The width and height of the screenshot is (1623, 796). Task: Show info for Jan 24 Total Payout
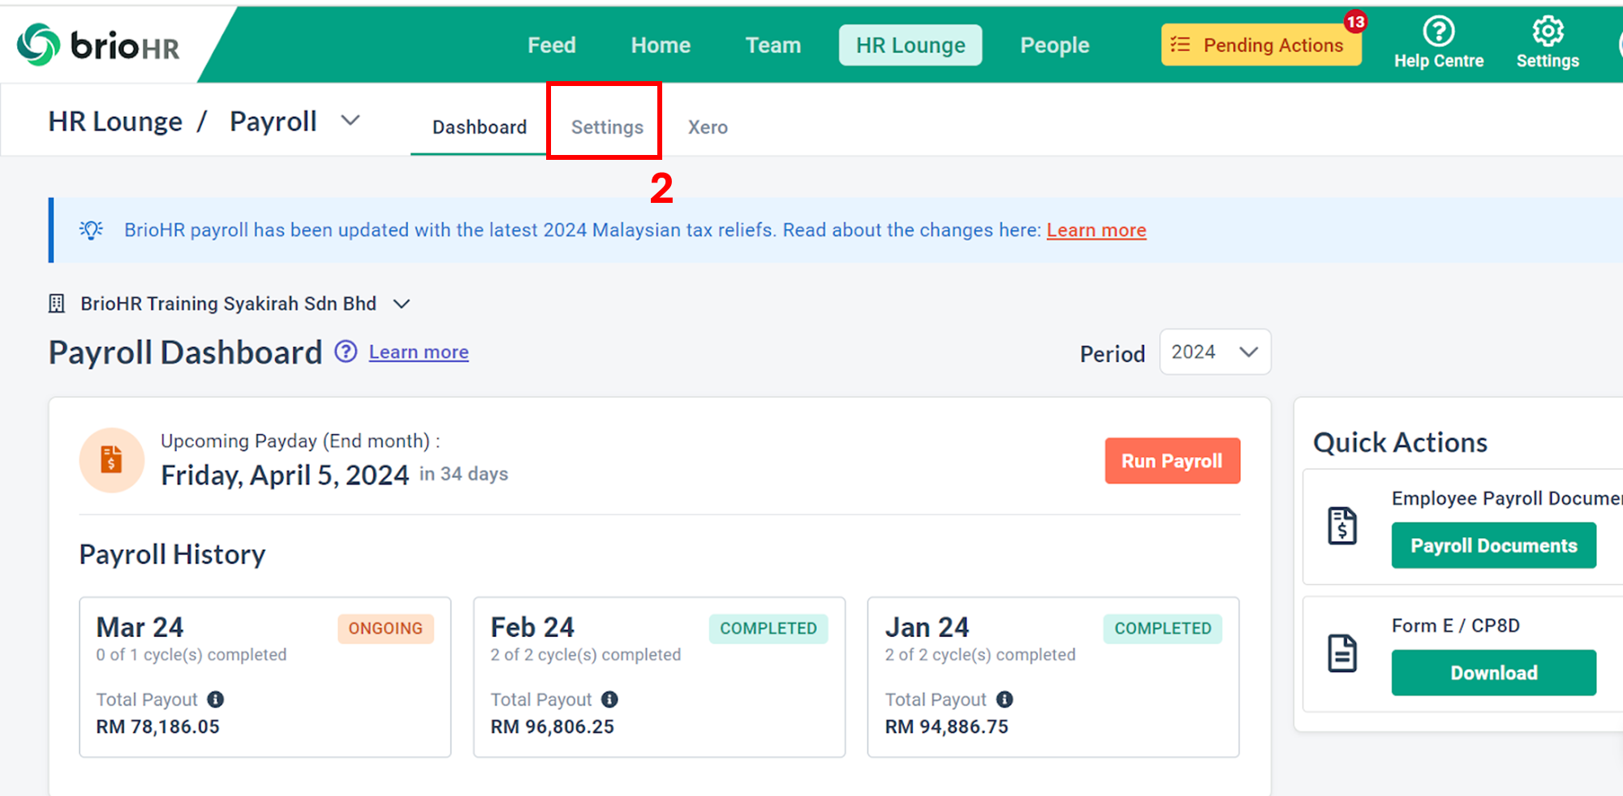(1005, 699)
